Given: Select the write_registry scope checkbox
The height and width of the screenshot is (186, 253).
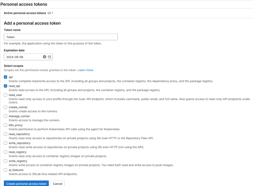Looking at the screenshot, I should coord(6,161).
